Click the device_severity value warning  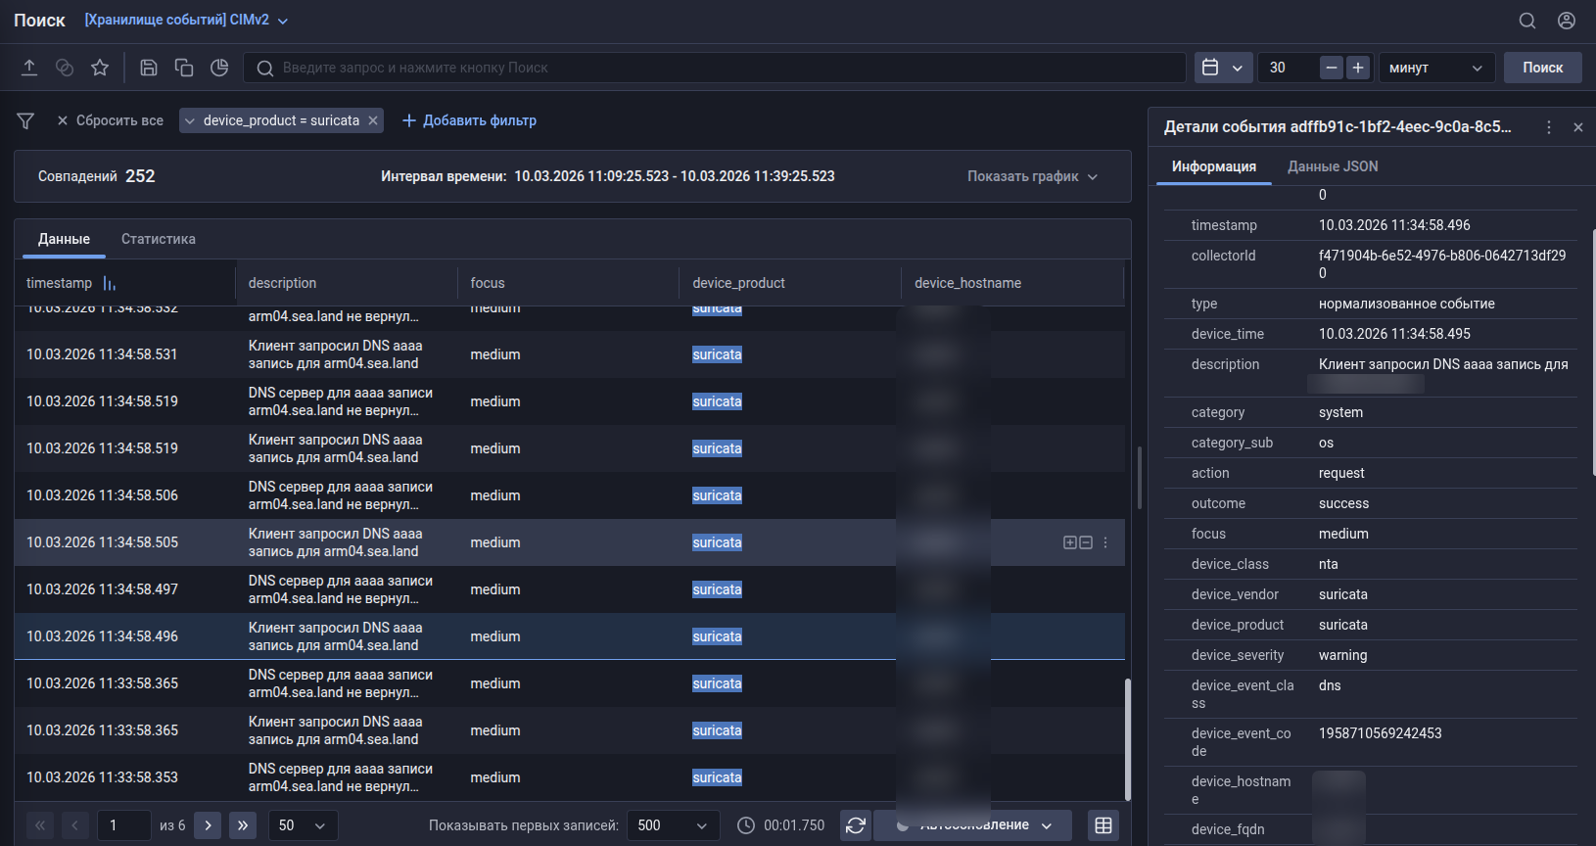pos(1343,655)
